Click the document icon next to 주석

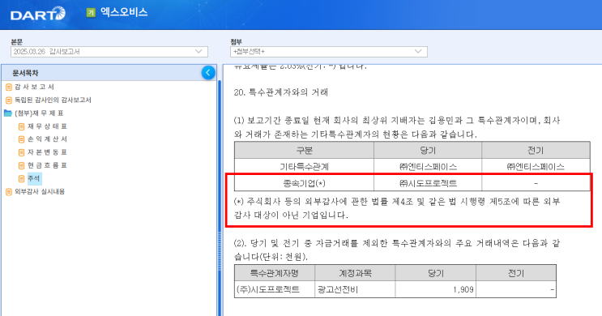point(22,178)
